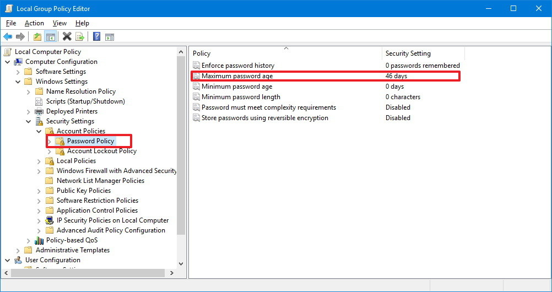Click the Export List toolbar icon
The image size is (552, 292).
click(80, 37)
